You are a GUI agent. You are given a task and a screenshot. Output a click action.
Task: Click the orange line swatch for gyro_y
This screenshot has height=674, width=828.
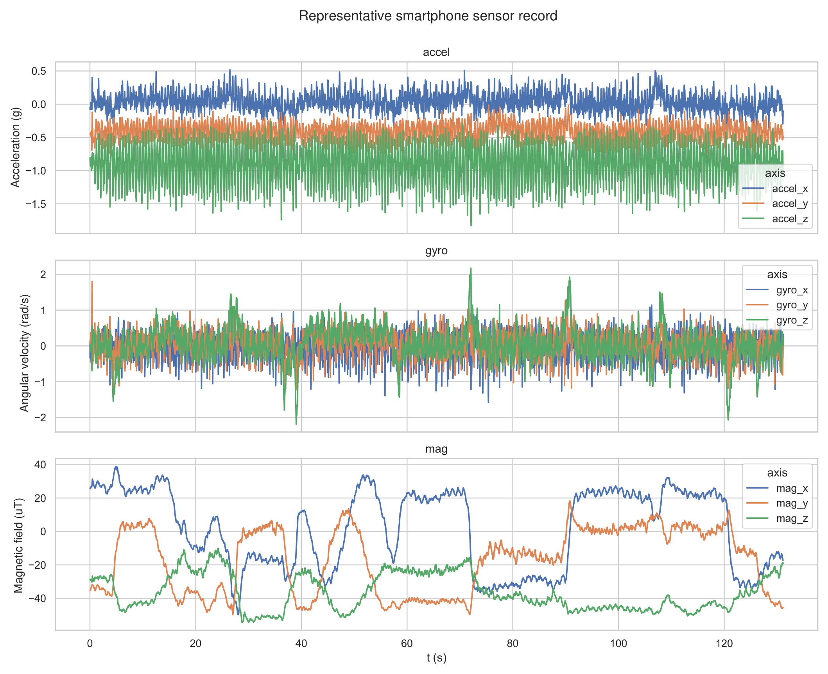[757, 305]
